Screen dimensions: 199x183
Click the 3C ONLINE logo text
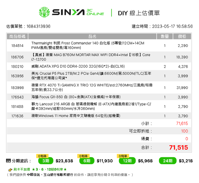click(x=95, y=12)
